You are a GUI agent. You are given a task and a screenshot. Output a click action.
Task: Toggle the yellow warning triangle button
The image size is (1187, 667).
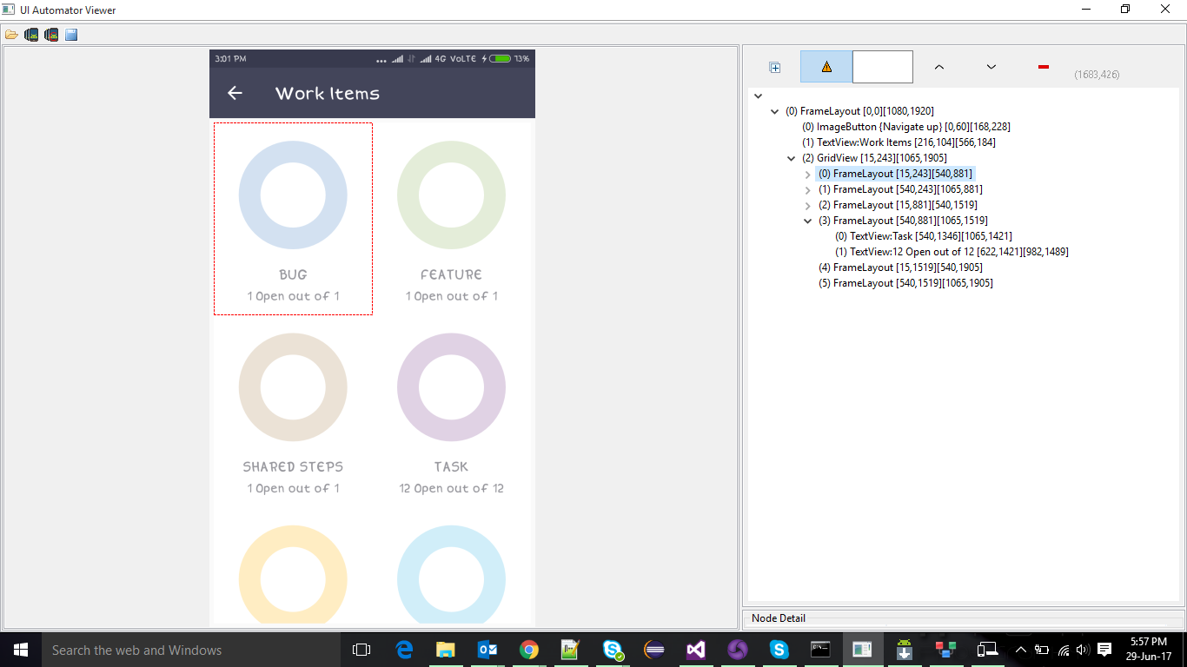pyautogui.click(x=826, y=67)
